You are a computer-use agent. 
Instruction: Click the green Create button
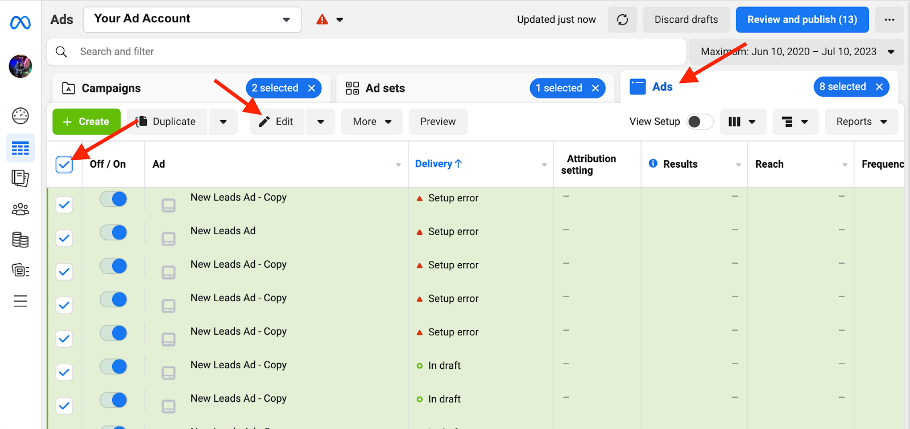(x=86, y=122)
